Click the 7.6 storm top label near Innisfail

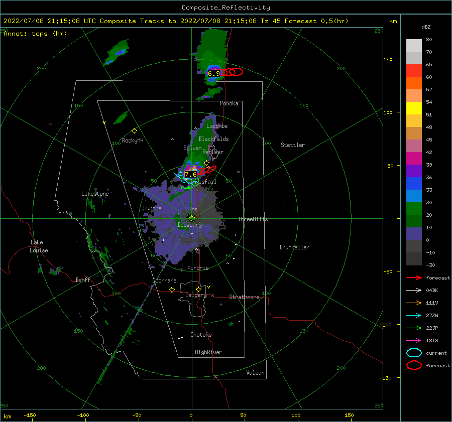coord(190,174)
